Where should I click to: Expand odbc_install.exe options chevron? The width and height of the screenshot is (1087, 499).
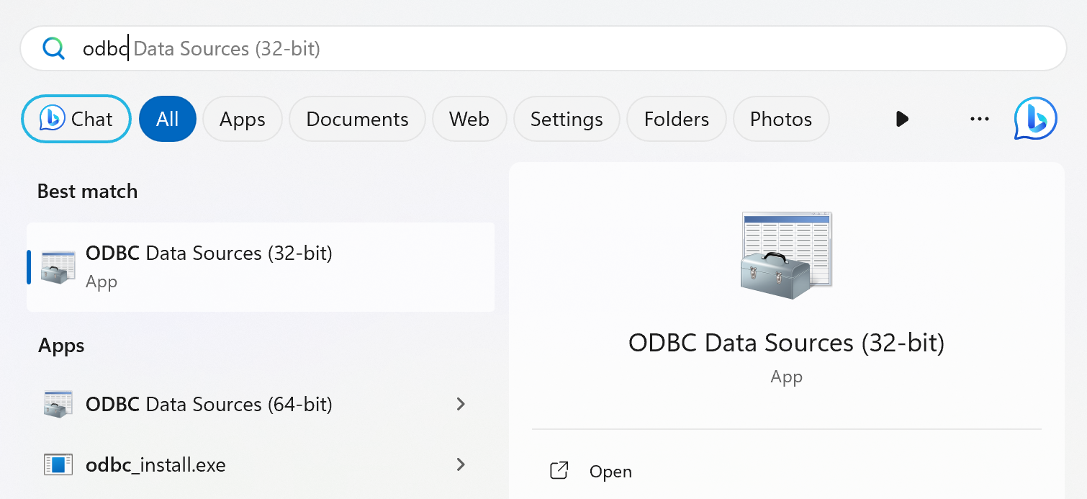pyautogui.click(x=461, y=465)
